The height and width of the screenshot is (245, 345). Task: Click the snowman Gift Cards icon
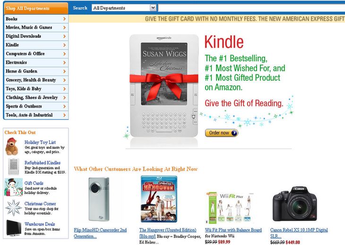[x=13, y=187]
